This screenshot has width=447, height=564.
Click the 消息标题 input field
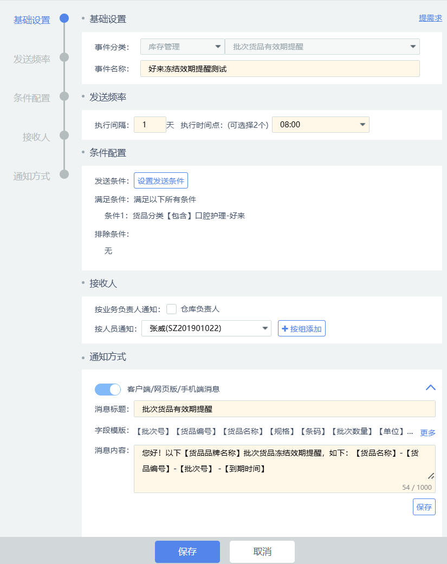coord(284,409)
